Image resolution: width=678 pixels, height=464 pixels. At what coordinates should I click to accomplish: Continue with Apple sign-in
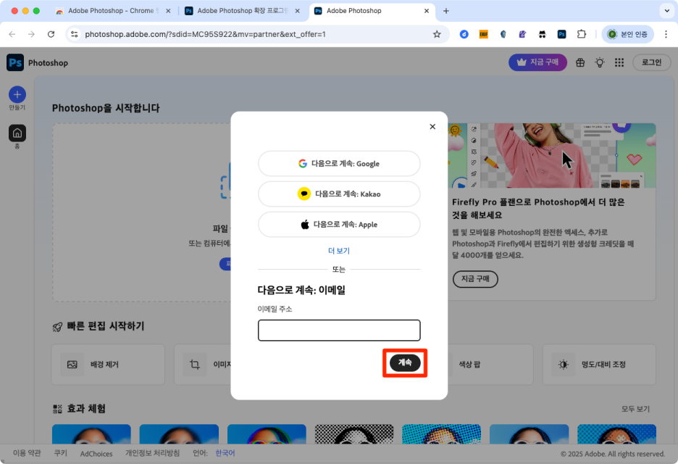(339, 224)
